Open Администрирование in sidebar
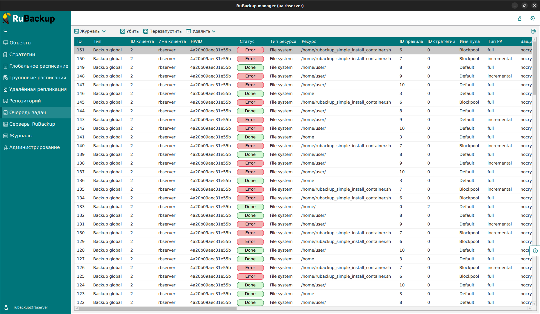 coord(34,147)
